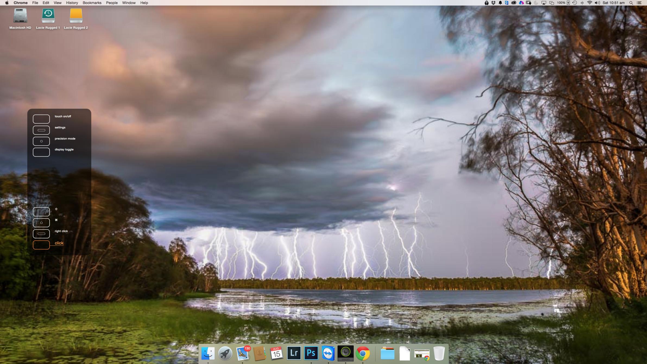This screenshot has width=647, height=364.
Task: Toggle the touch on/off ExpressKey
Action: pos(41,119)
